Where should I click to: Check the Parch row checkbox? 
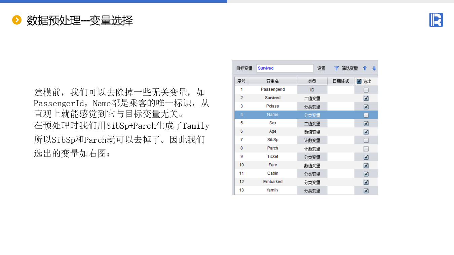(x=366, y=149)
